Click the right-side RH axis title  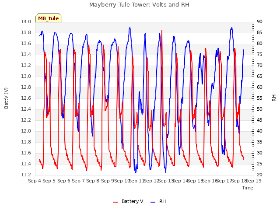274,98
